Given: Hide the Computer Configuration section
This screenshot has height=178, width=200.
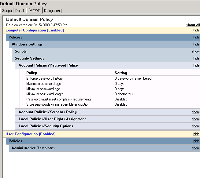Looking at the screenshot, I should pyautogui.click(x=196, y=30).
